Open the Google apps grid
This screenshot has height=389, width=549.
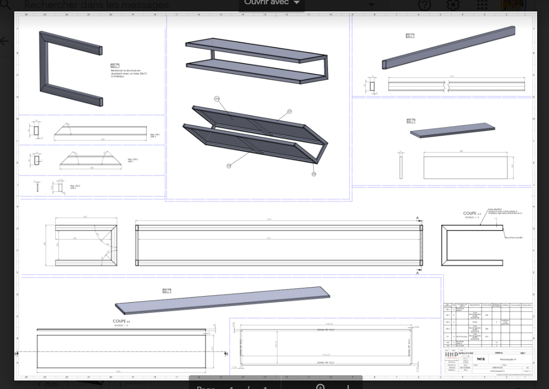[x=482, y=5]
